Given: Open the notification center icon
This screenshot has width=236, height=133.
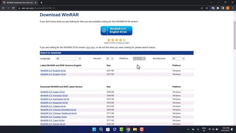Looking at the screenshot, I should (232, 129).
